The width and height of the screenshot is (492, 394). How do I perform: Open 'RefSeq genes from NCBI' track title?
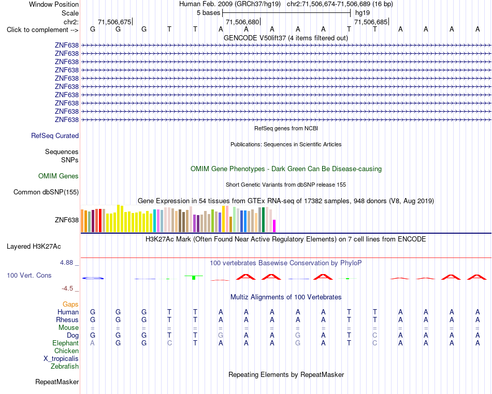pos(286,128)
